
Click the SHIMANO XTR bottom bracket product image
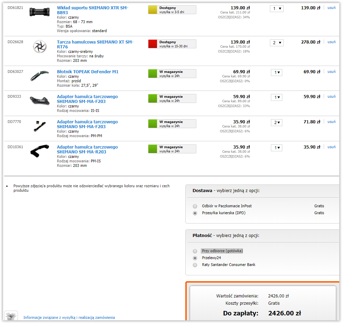pos(39,12)
